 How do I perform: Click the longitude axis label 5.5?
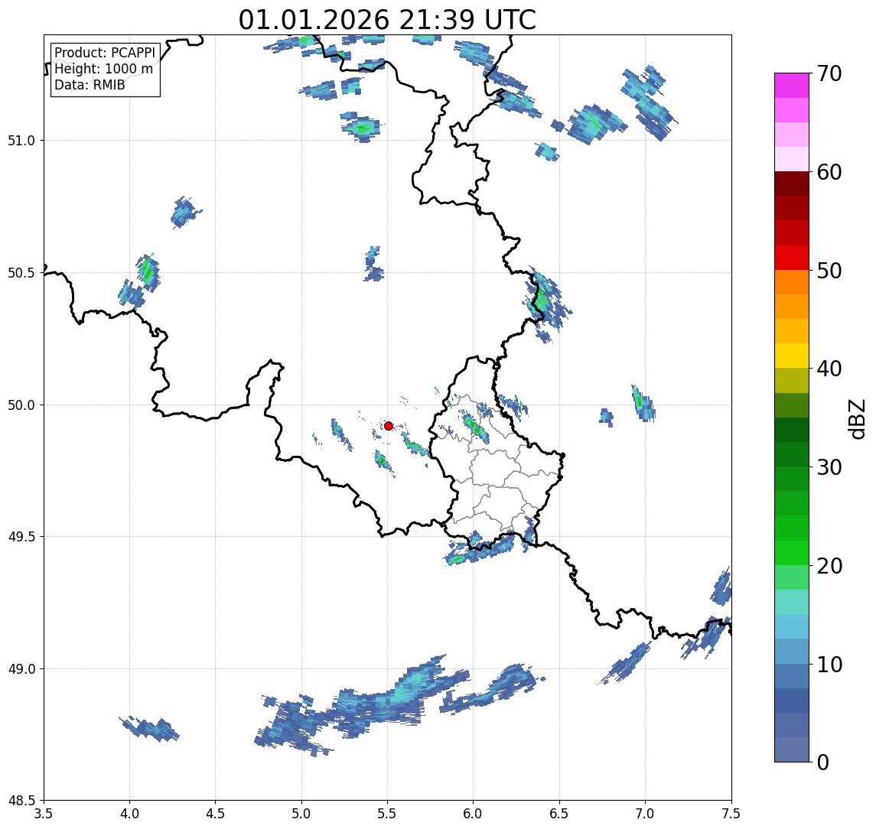click(388, 814)
